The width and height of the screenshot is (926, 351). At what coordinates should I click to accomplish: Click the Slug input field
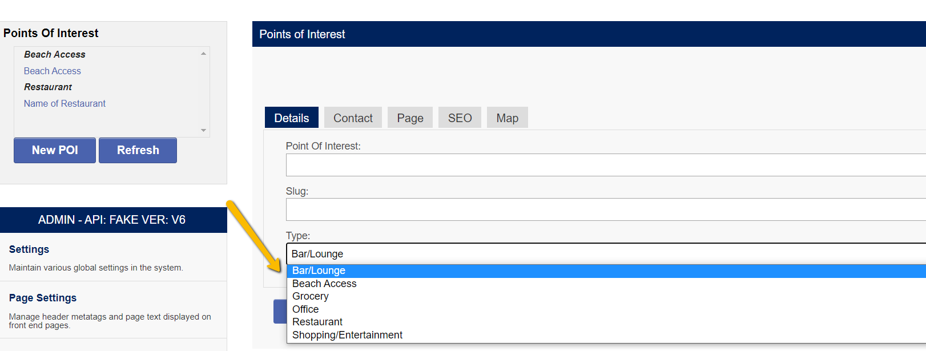(606, 209)
